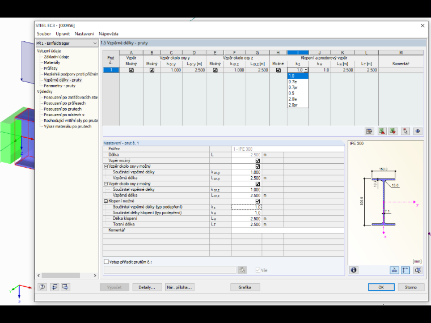Open the Nápověda menu
Screen dimensions: 431x323
pos(108,34)
